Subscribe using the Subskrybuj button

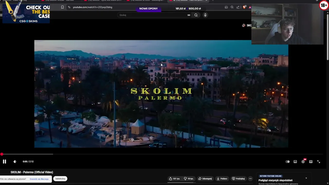pyautogui.click(x=60, y=179)
